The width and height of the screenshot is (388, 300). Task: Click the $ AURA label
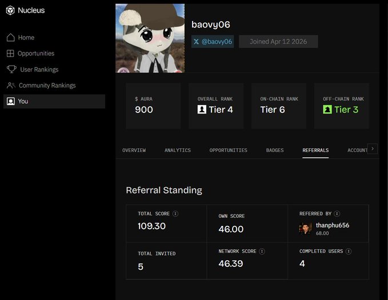point(143,99)
